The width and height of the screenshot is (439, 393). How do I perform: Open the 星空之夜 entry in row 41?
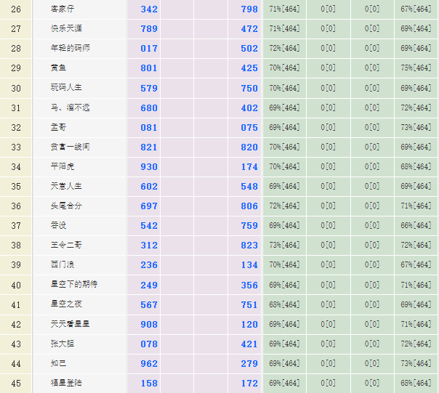tap(66, 304)
